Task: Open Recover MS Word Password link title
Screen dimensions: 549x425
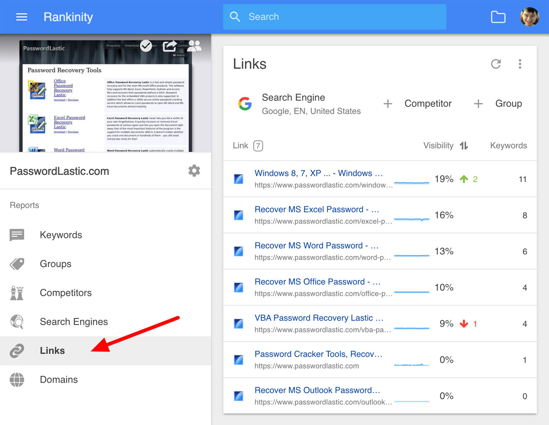Action: pyautogui.click(x=317, y=246)
